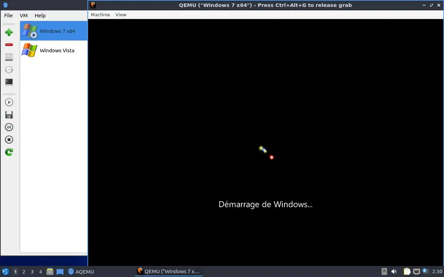
Task: Open the VM menu in AQEMU
Action: 24,16
